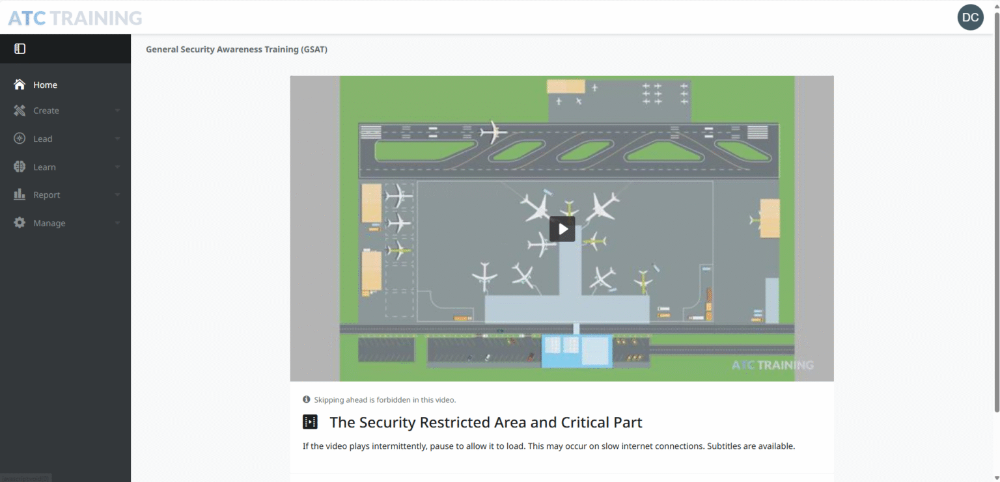Click the Home house icon

tap(20, 85)
